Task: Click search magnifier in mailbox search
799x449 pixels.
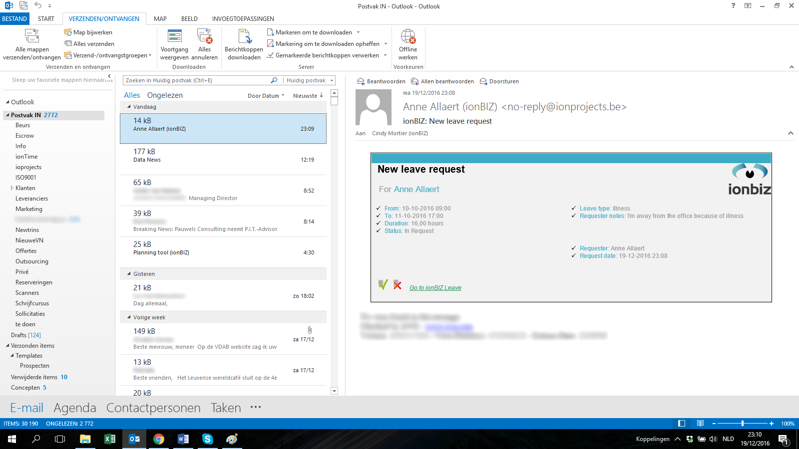Action: [274, 80]
